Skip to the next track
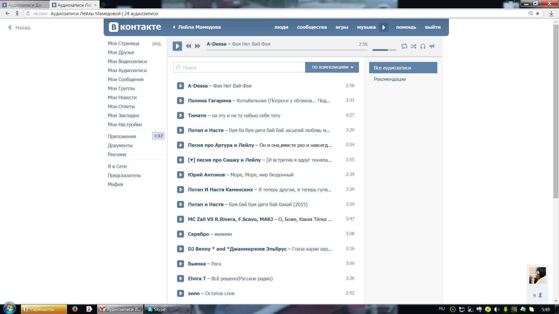 coord(198,46)
